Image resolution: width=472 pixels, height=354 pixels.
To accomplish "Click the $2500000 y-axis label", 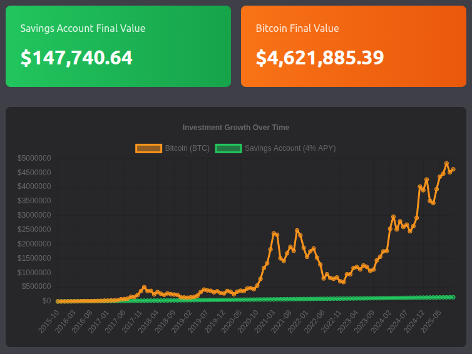I will coord(34,230).
